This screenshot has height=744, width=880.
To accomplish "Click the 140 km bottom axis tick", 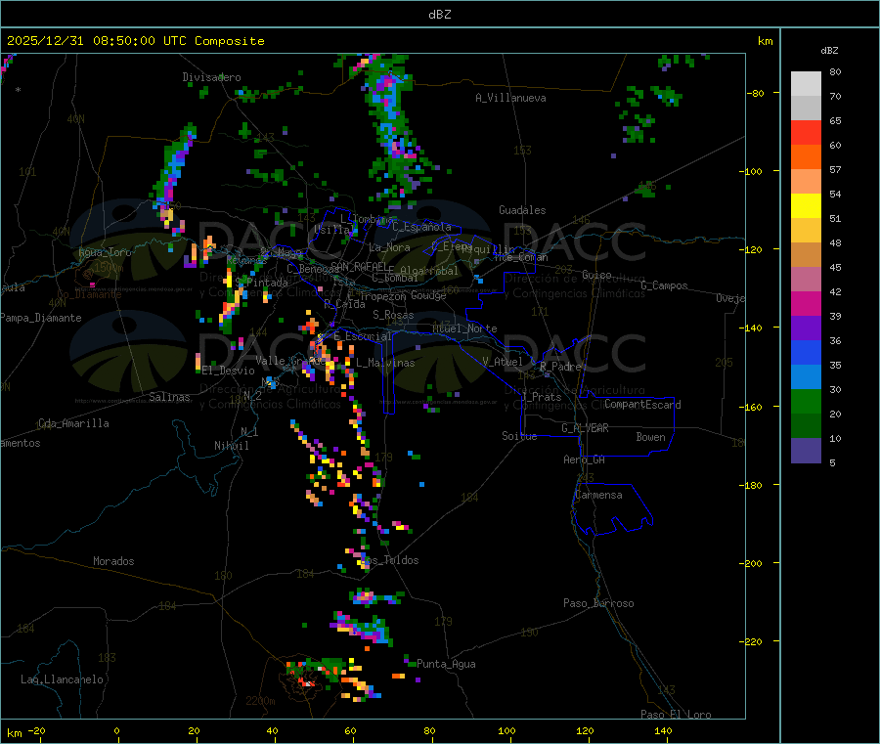I will click(663, 730).
